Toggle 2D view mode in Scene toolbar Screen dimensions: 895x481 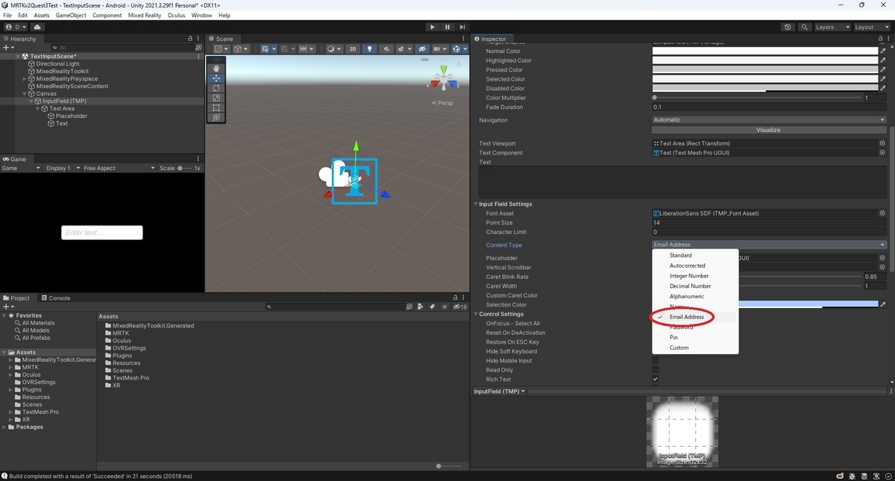353,48
